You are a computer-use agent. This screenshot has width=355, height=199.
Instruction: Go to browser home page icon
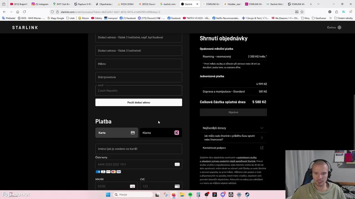[17, 12]
